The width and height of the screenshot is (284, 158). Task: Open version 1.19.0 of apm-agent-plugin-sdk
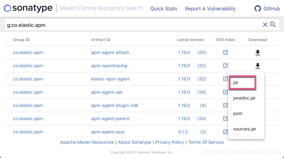coord(184,105)
